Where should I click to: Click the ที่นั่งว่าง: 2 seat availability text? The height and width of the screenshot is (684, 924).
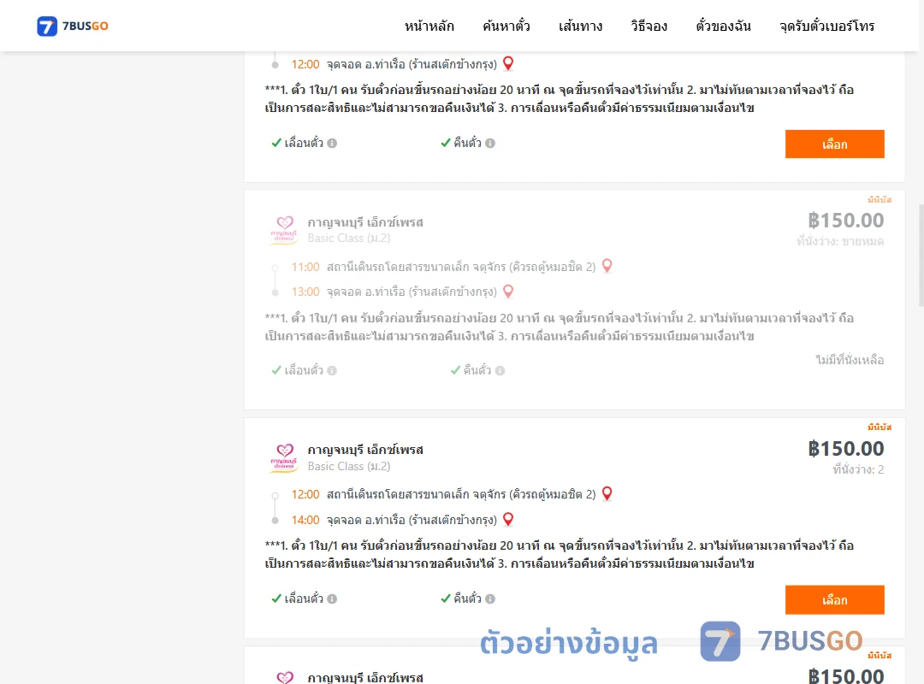858,469
